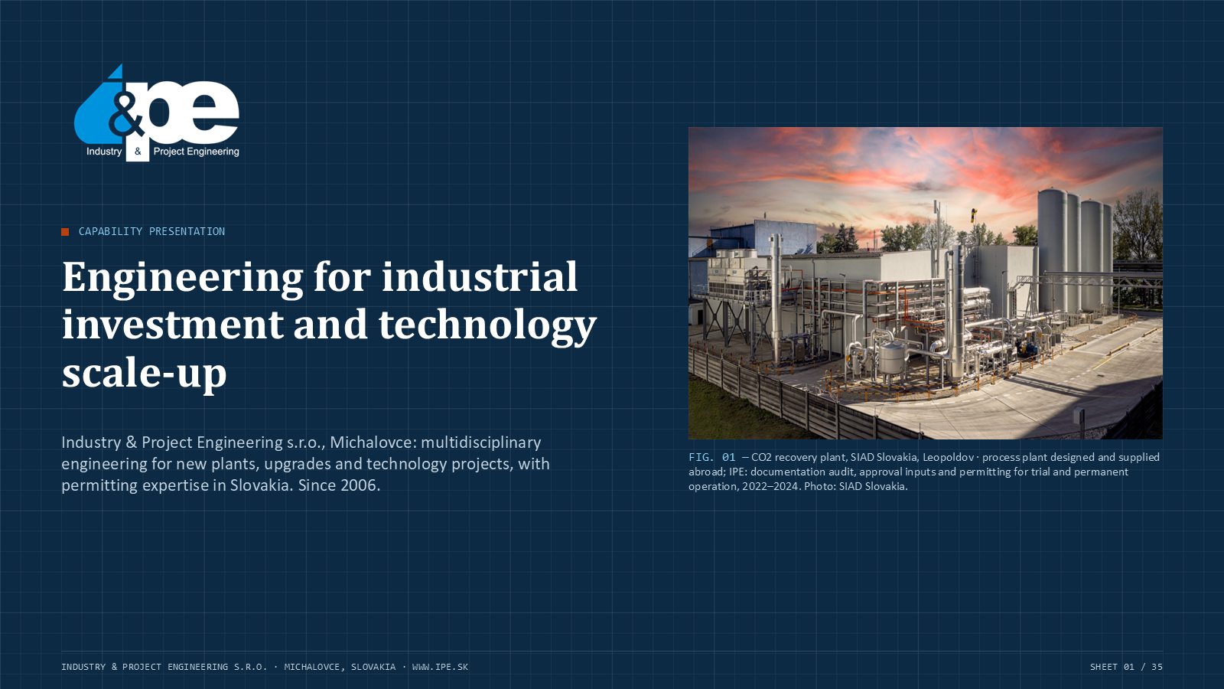Click the 'FIG. 01' caption label
1224x689 pixels.
click(x=711, y=457)
